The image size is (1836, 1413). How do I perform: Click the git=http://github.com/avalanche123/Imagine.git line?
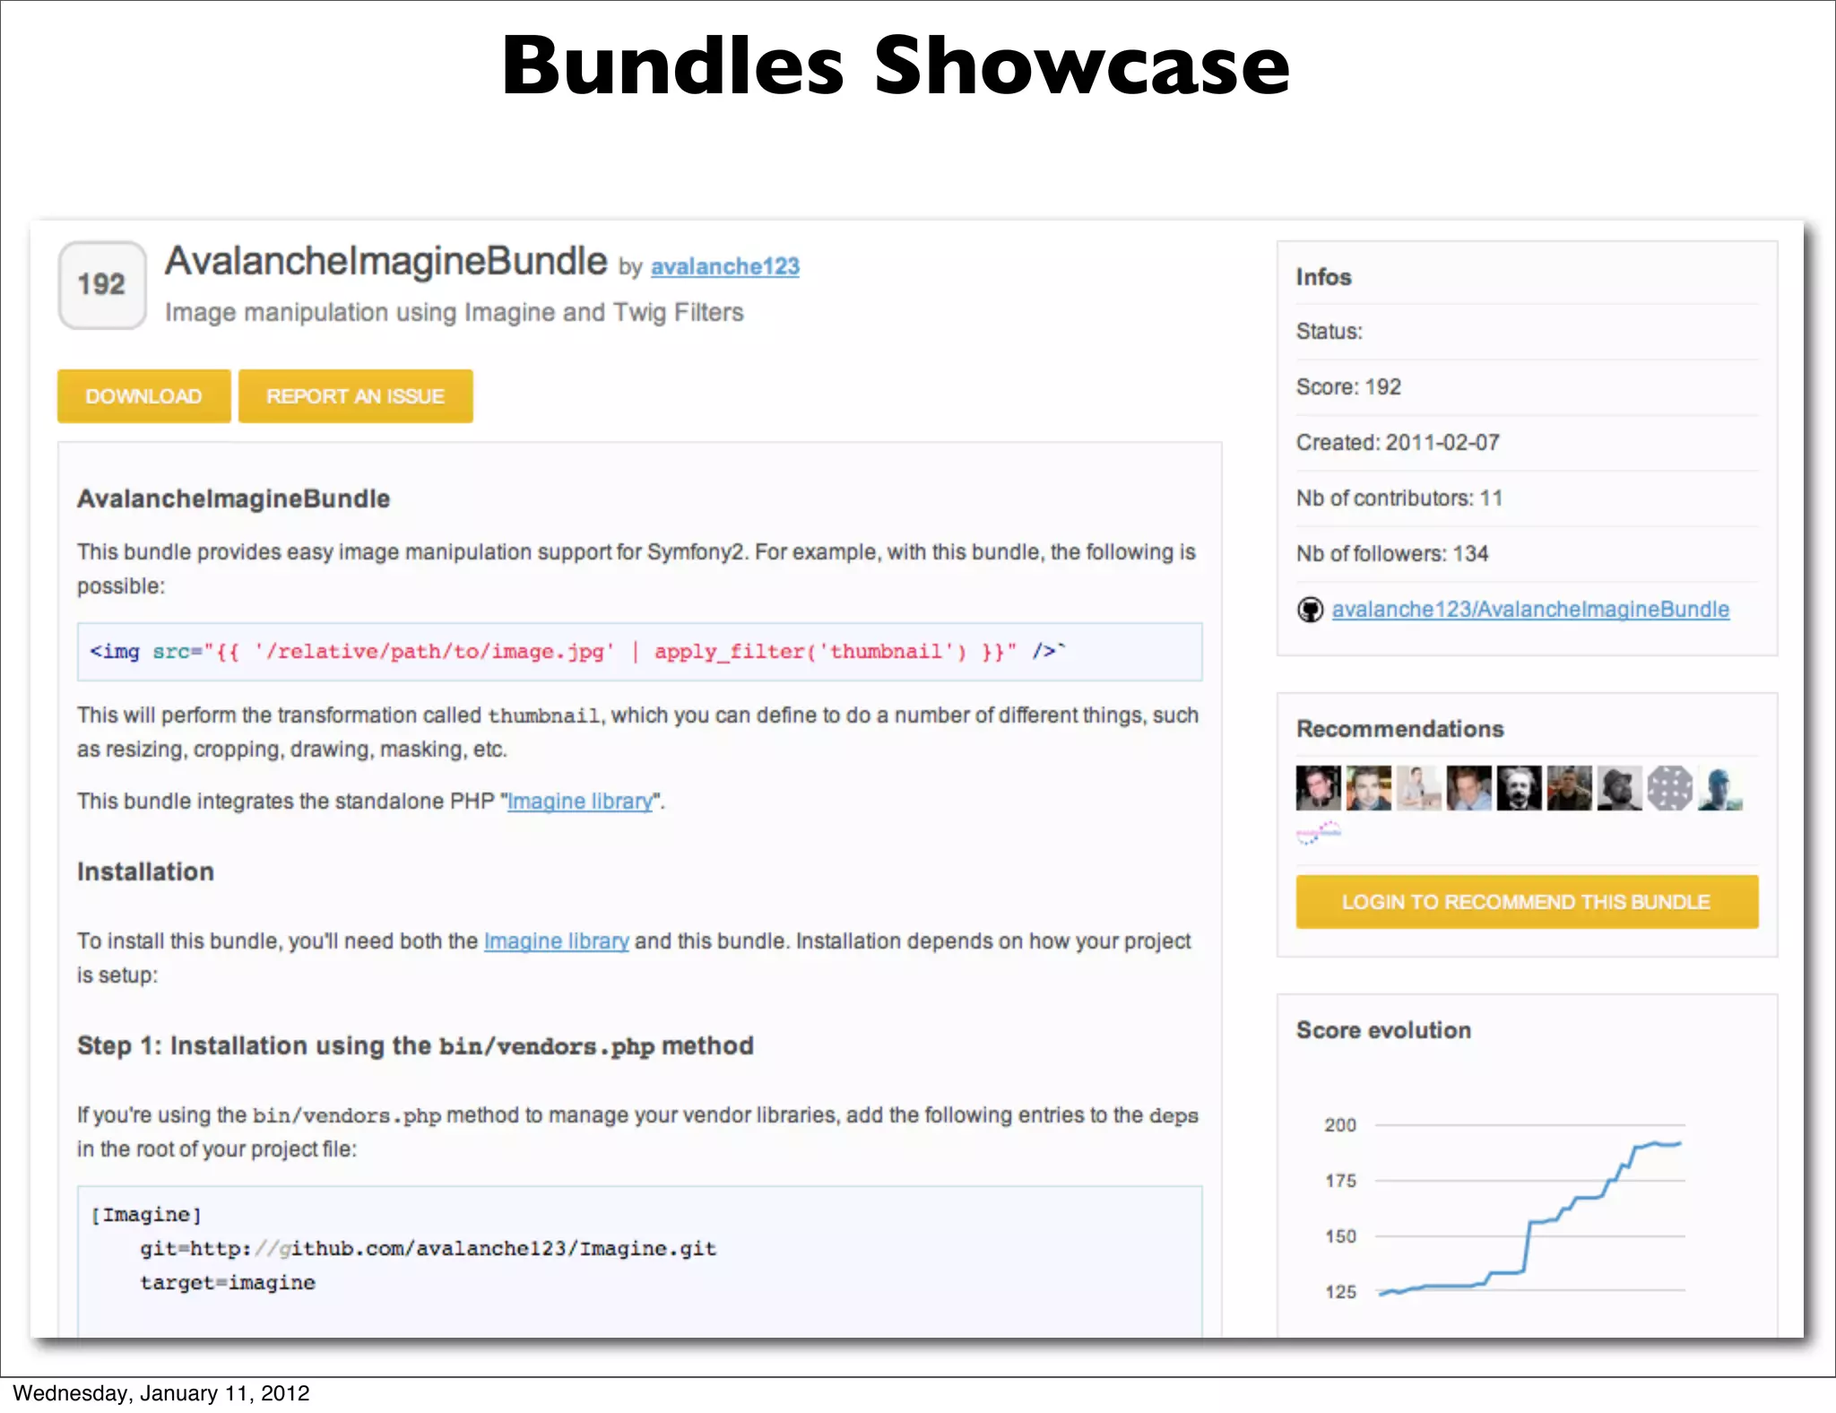pos(428,1249)
